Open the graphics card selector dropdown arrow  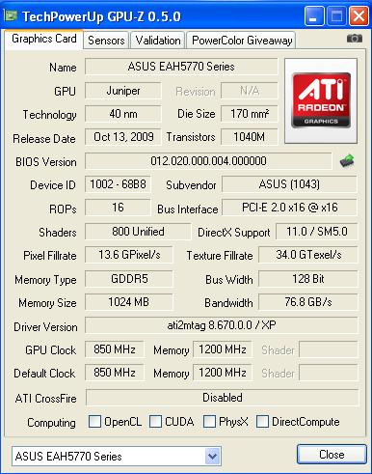[x=212, y=456]
